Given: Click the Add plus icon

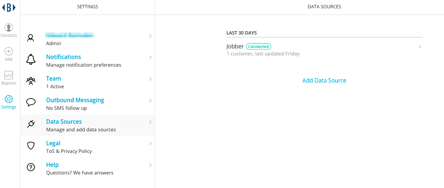Looking at the screenshot, I should tap(9, 51).
